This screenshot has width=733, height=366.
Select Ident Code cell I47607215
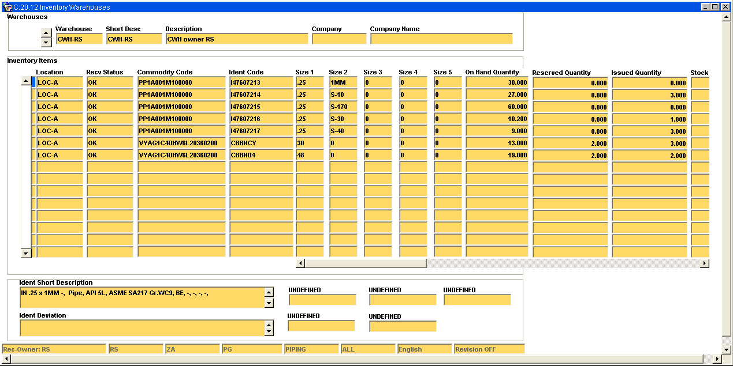pos(261,107)
